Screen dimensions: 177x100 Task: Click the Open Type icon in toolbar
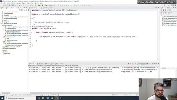pyautogui.click(x=50, y=5)
